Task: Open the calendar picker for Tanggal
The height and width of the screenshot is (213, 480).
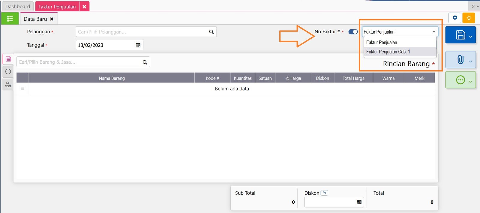Action: tap(138, 45)
